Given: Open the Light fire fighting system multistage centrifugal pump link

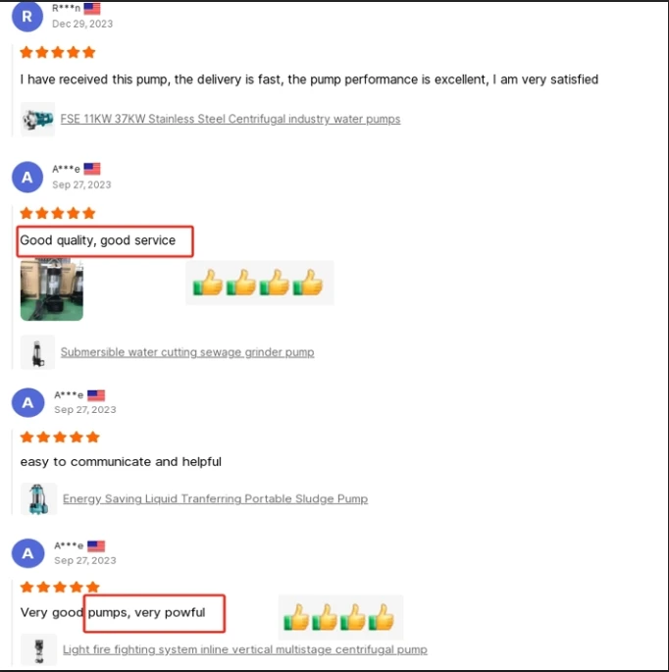Looking at the screenshot, I should [x=244, y=649].
